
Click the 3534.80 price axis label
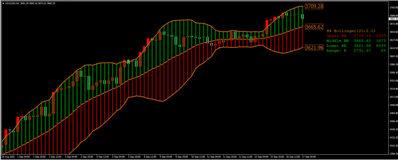393,89
